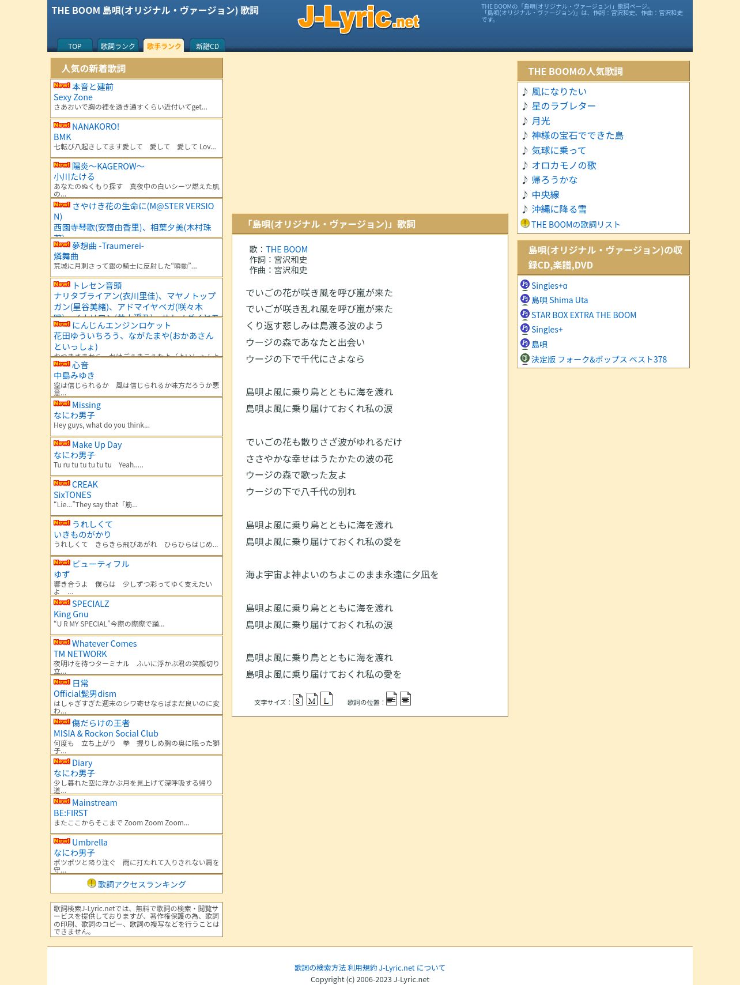Open Official髭男dism artist link
The width and height of the screenshot is (740, 985).
pyautogui.click(x=85, y=694)
